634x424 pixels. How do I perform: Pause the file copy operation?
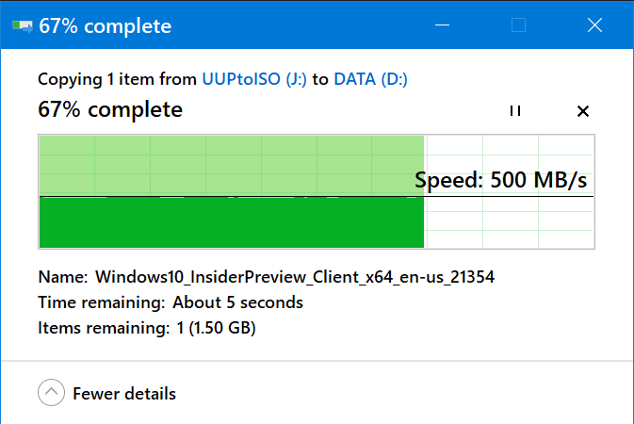(515, 110)
